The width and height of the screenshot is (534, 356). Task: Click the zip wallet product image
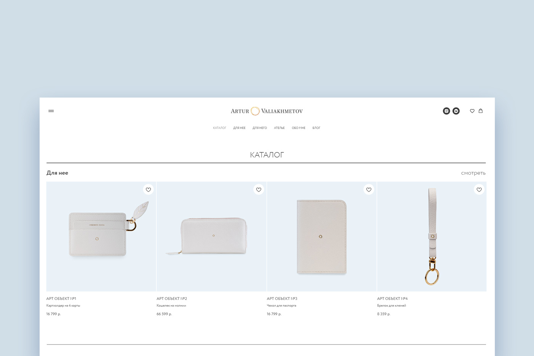[211, 237]
